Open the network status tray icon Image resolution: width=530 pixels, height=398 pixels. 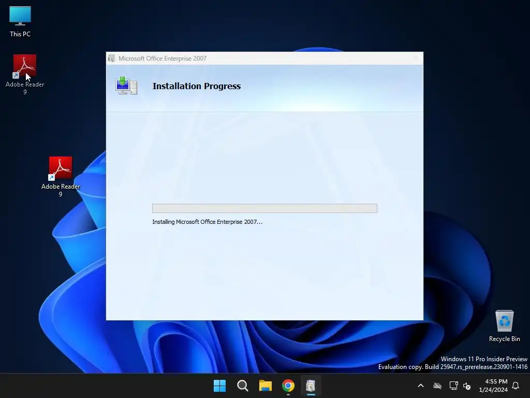[x=453, y=386]
